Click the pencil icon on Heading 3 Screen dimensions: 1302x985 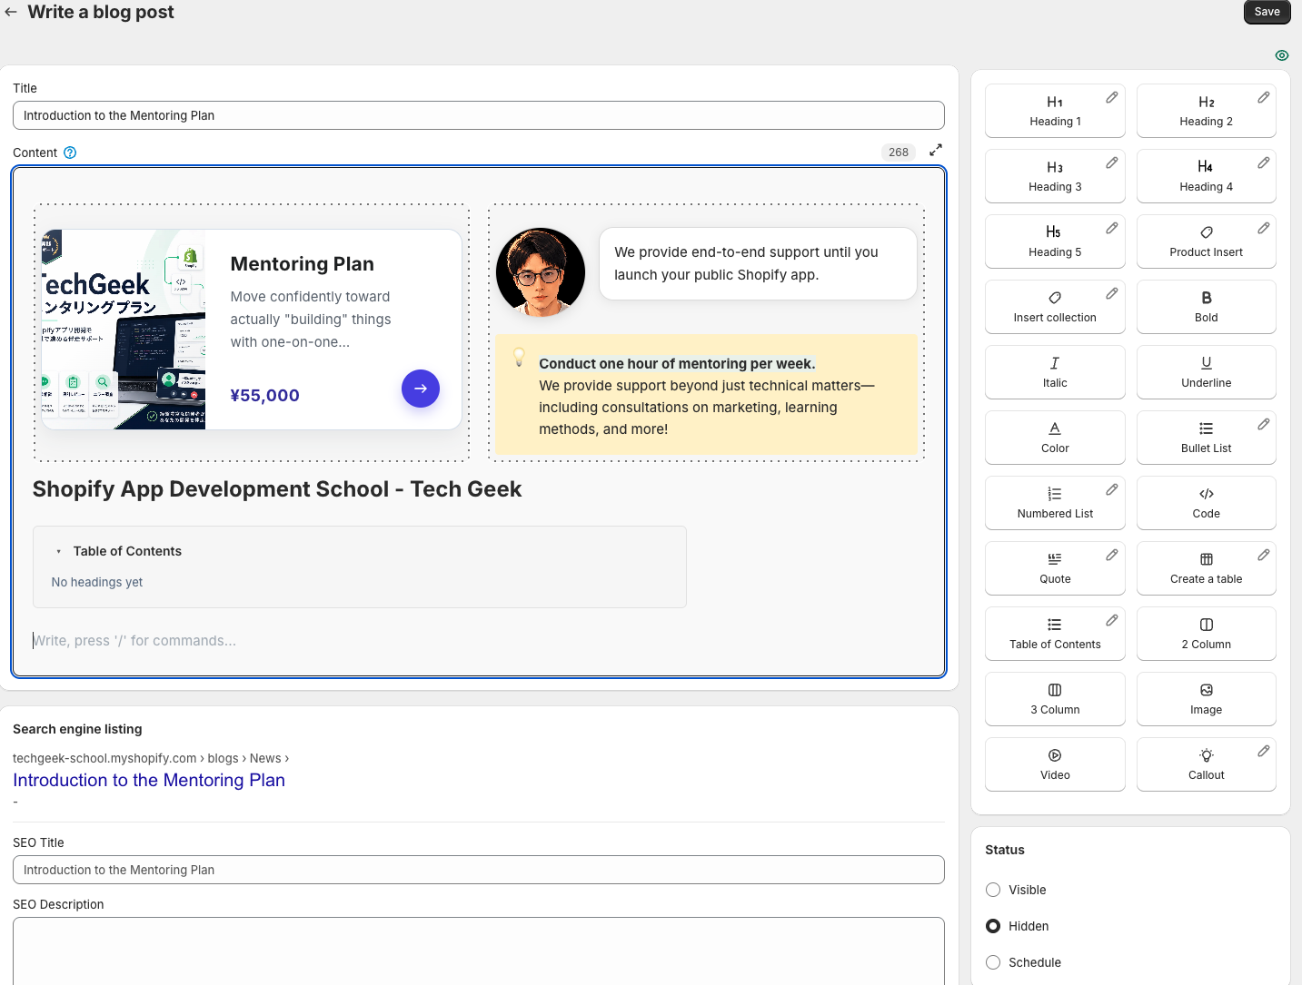point(1112,163)
